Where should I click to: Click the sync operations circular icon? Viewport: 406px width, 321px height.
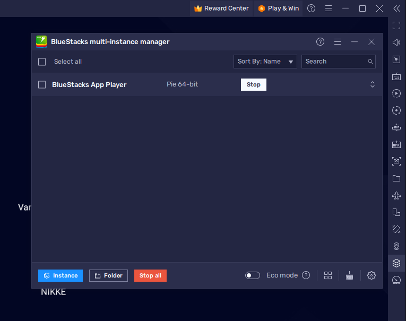pos(396,110)
